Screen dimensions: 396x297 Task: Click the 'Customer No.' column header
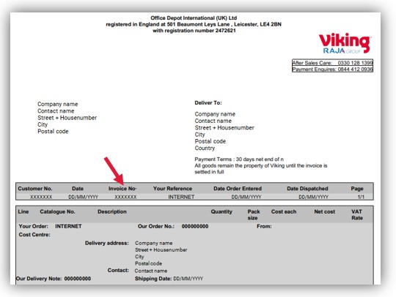[35, 189]
